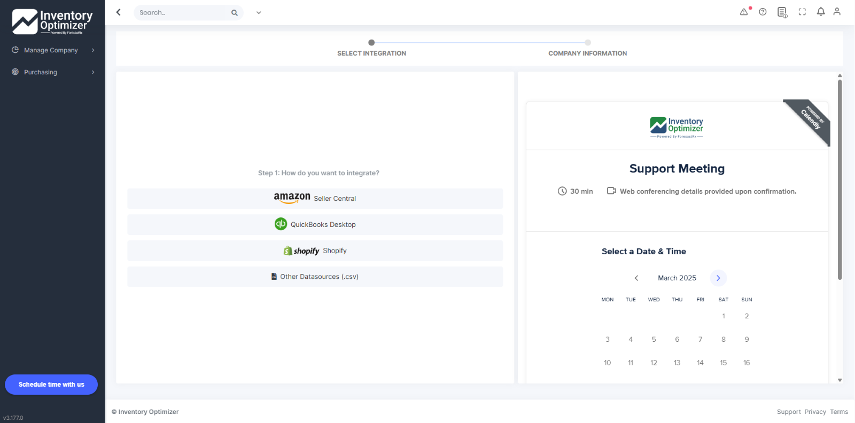Open the Terms footer link

(839, 412)
